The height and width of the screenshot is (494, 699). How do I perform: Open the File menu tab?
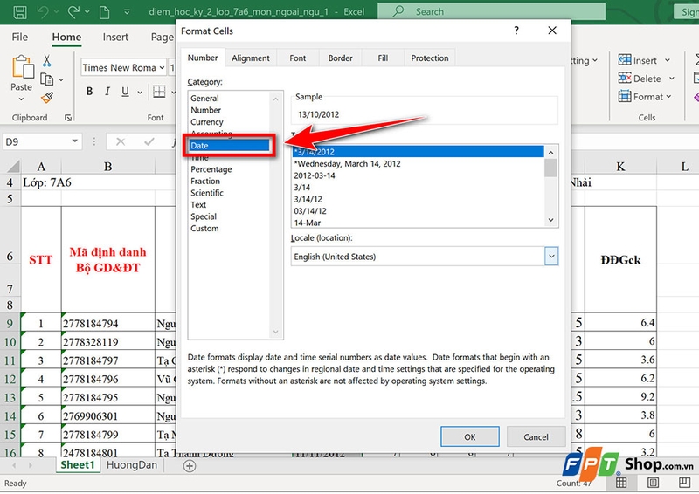(x=19, y=37)
